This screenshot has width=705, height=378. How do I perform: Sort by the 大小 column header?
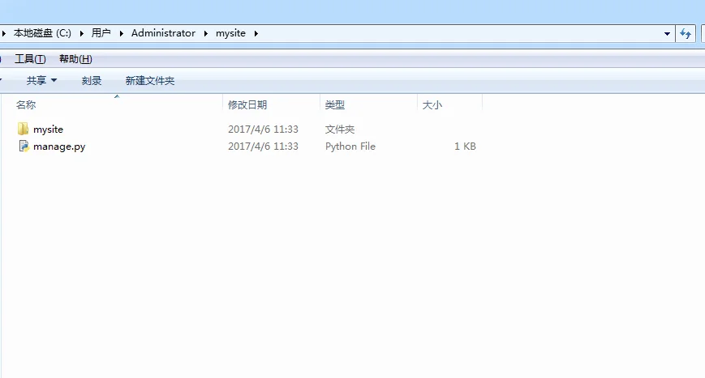[432, 105]
